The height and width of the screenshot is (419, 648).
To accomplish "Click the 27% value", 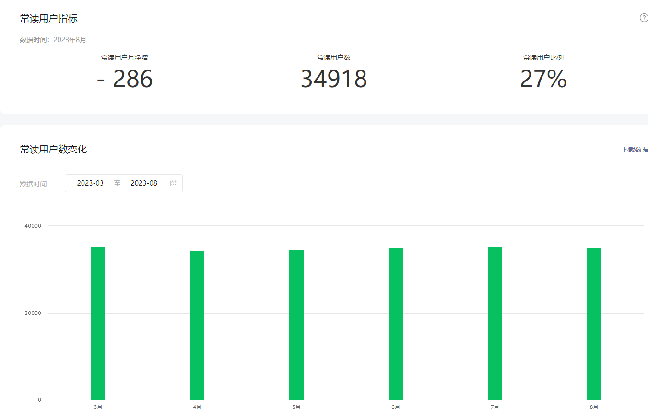I will pos(543,79).
